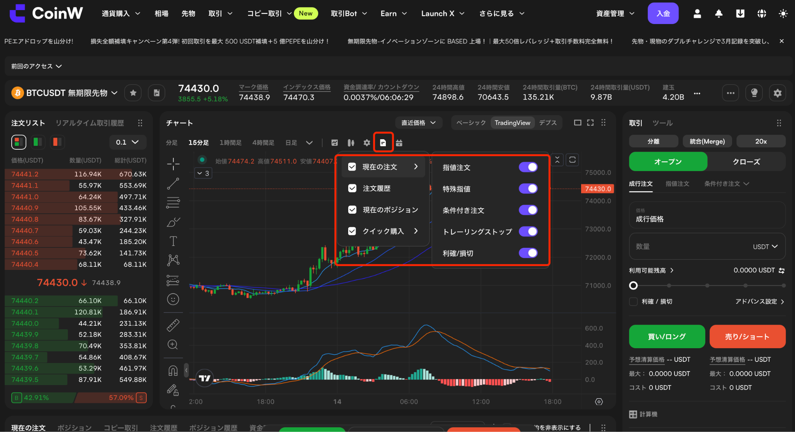Open the user profile icon
The height and width of the screenshot is (432, 795).
tap(697, 14)
